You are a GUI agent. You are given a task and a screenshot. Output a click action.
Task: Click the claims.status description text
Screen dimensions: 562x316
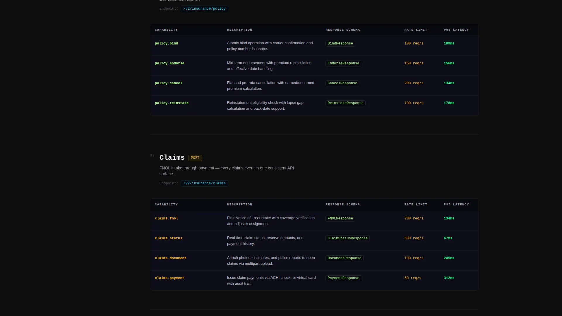point(265,241)
